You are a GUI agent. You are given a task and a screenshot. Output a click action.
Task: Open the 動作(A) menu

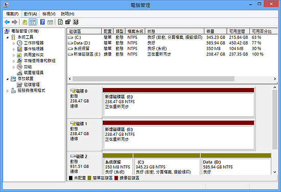(30, 14)
